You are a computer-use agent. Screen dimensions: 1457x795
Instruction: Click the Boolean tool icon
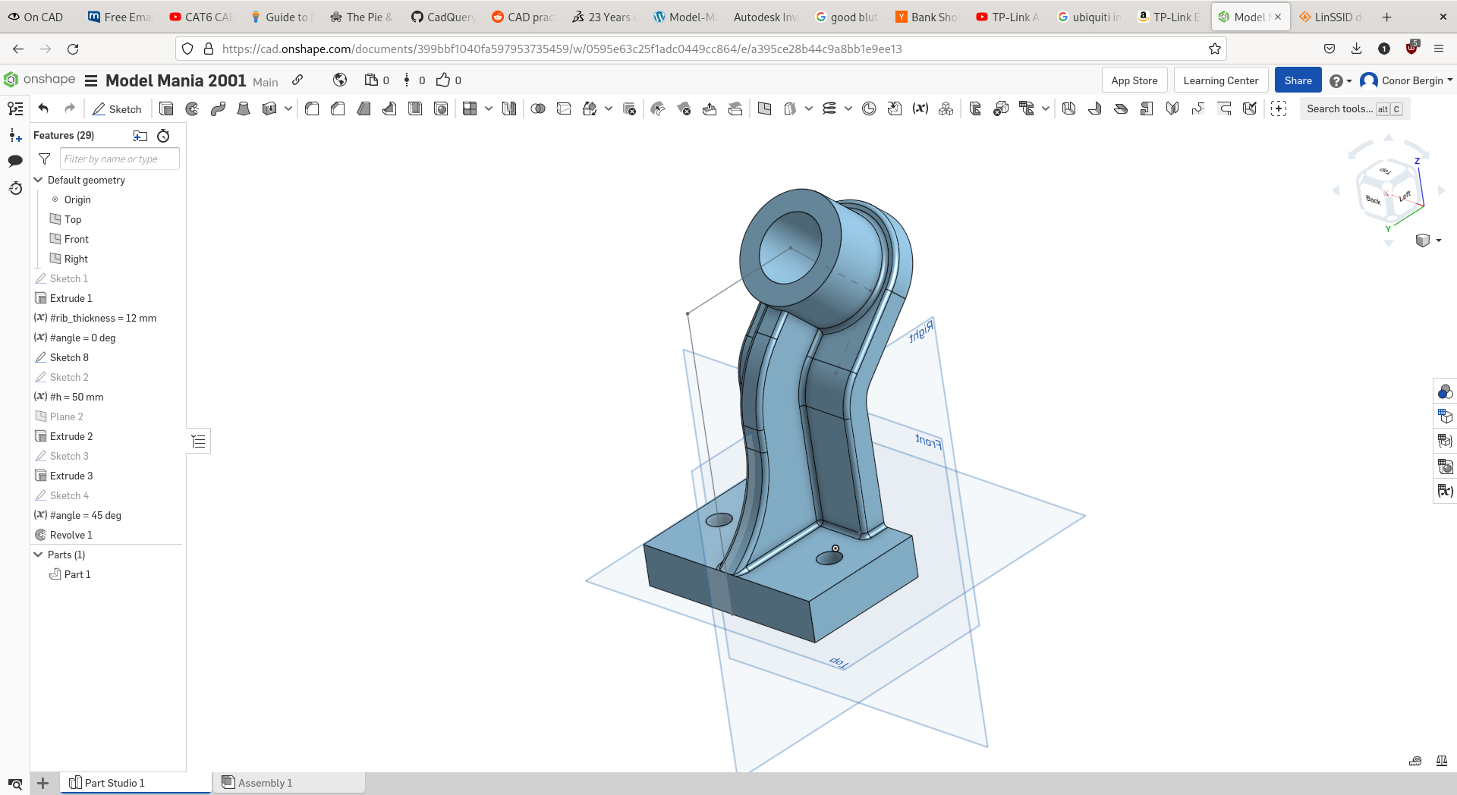538,109
